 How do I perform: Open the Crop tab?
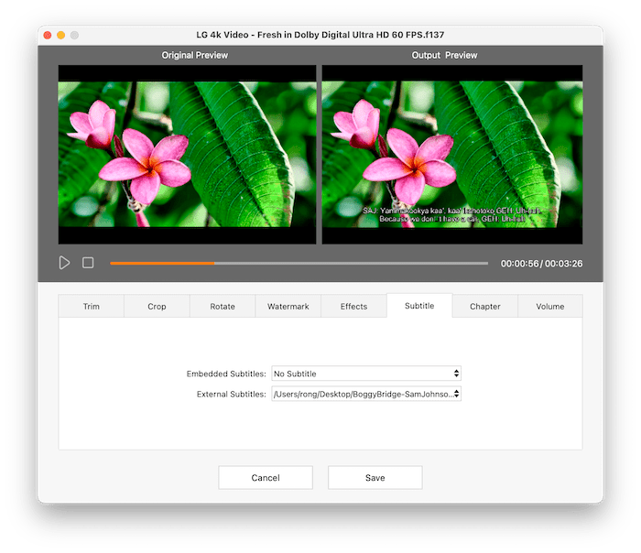pyautogui.click(x=157, y=307)
